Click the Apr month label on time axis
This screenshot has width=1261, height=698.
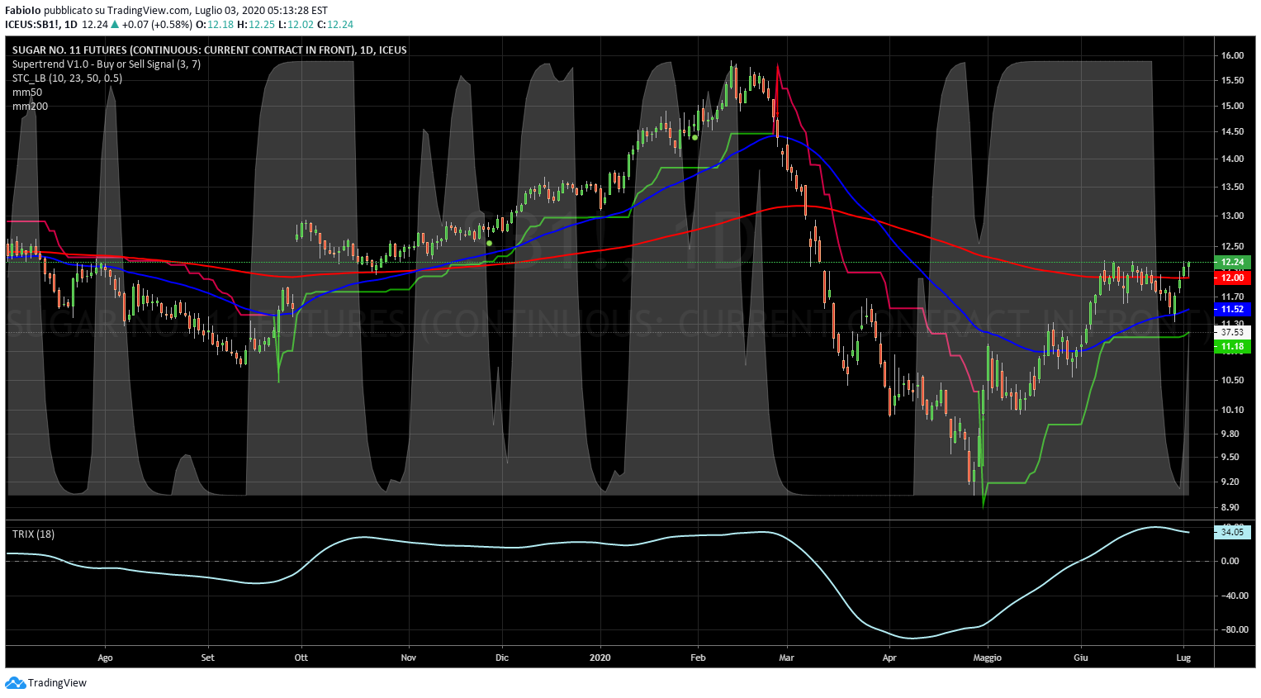pos(889,658)
